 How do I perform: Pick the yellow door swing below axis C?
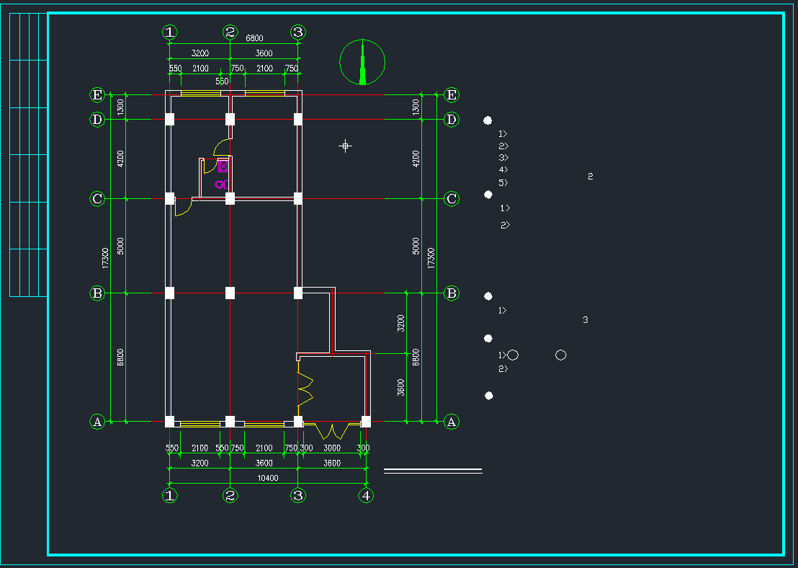click(183, 209)
